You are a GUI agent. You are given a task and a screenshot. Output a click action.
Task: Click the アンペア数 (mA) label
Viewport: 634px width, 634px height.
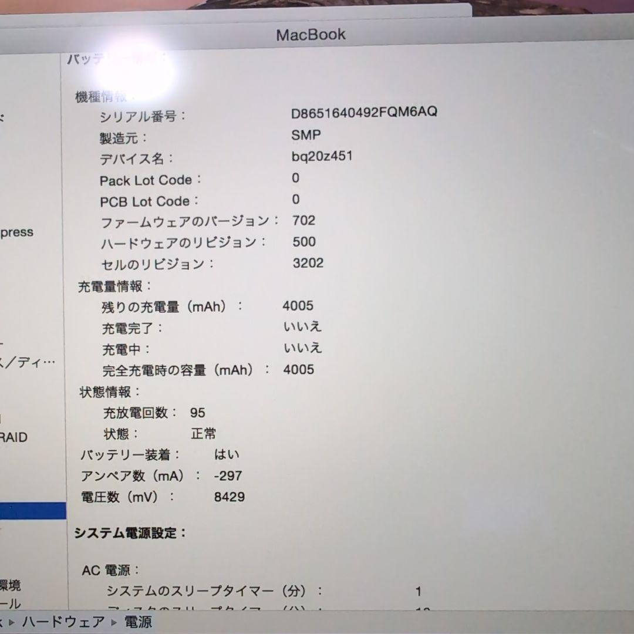coord(140,476)
